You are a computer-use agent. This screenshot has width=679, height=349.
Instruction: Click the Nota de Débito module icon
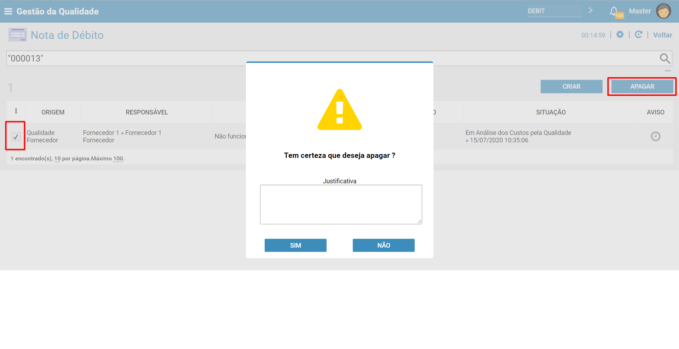click(17, 35)
